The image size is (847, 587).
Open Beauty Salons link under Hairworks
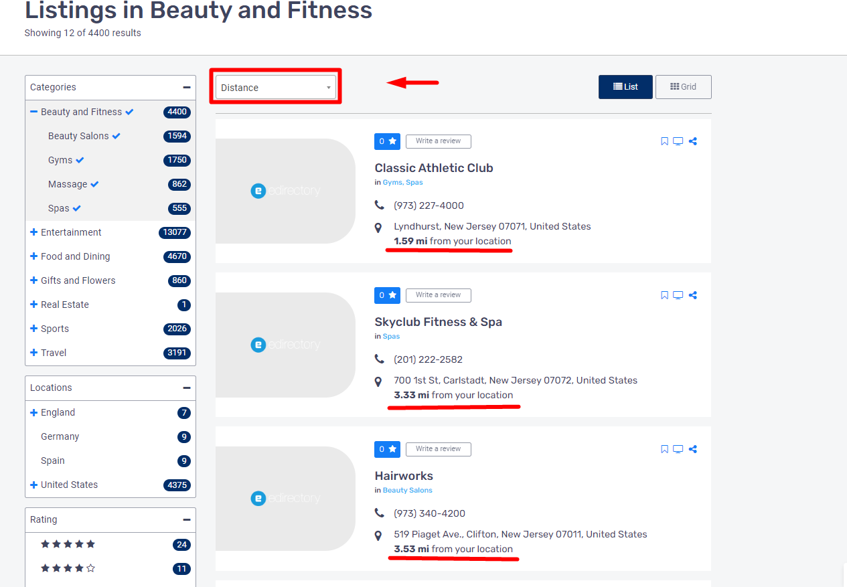[x=408, y=491]
